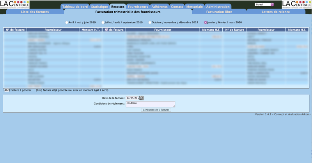Open the Tableau de bord tab
This screenshot has width=312, height=163.
(x=75, y=7)
